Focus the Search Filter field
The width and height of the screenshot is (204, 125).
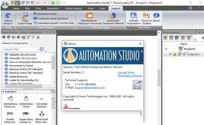[x=20, y=49]
